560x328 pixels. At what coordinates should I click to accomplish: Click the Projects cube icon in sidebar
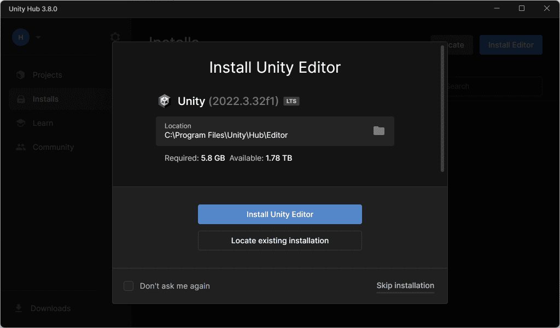coord(21,75)
